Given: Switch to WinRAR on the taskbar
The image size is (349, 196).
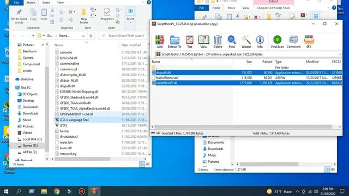Looking at the screenshot, I should [x=94, y=191].
